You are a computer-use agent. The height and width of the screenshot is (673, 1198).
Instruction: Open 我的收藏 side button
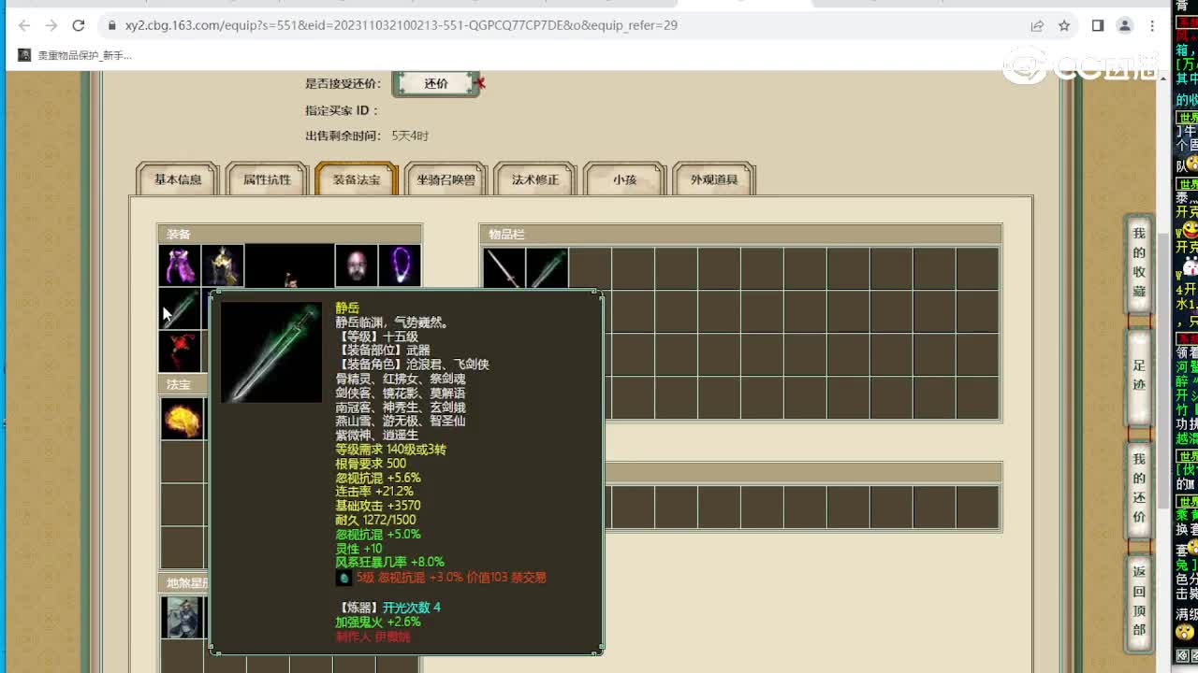pyautogui.click(x=1139, y=263)
